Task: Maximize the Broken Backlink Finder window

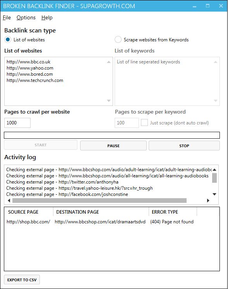Action: [x=208, y=6]
